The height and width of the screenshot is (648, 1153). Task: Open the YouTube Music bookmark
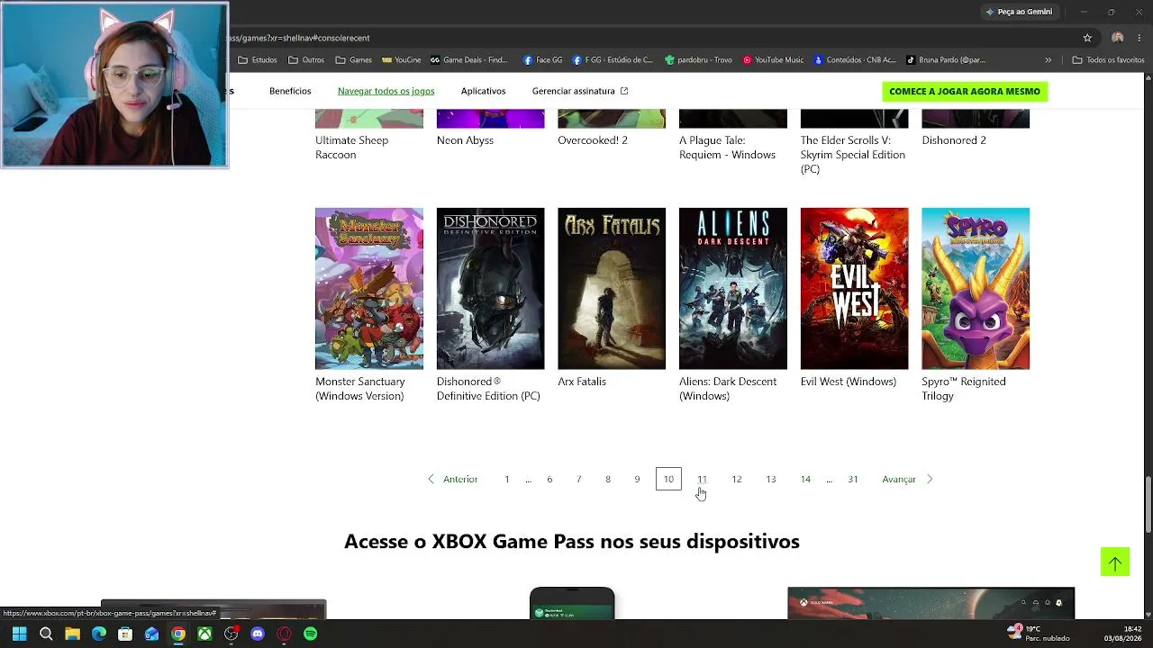point(773,60)
